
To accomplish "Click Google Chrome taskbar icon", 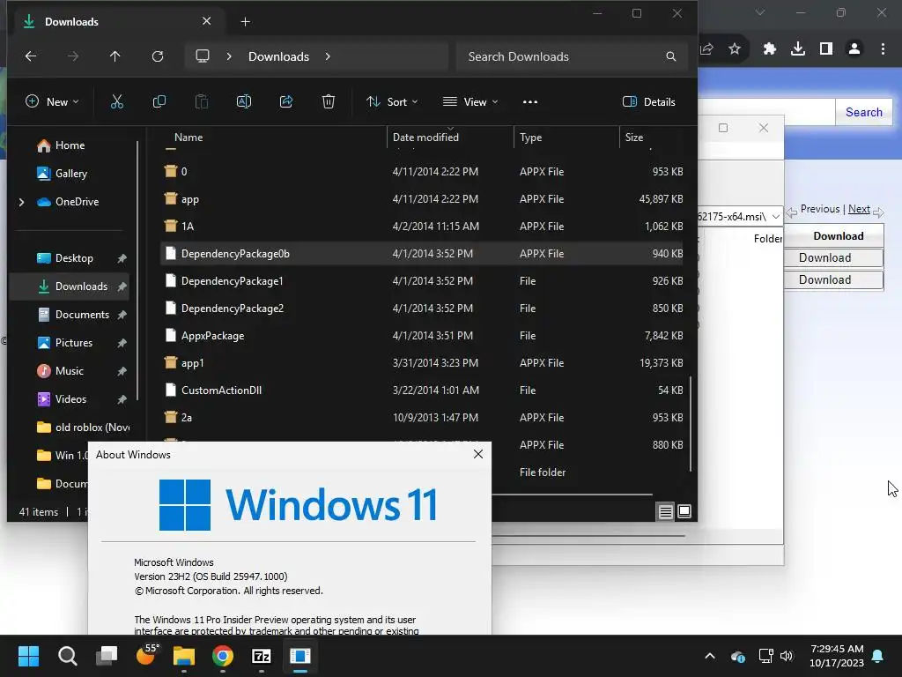I will [223, 656].
